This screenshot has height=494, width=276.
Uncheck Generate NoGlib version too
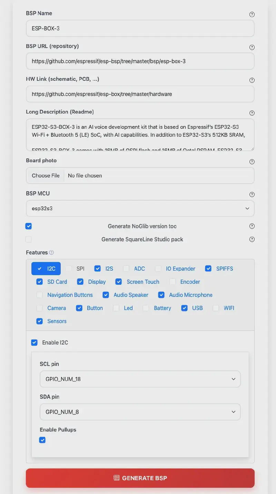(29, 226)
